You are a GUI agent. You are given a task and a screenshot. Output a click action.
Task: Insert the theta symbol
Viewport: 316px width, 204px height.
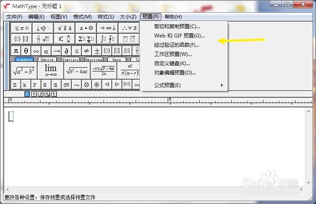(x=26, y=51)
